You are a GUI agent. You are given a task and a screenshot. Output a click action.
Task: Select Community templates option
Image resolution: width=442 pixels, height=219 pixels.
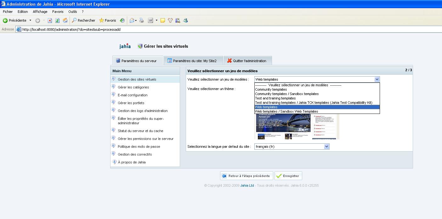pyautogui.click(x=317, y=89)
